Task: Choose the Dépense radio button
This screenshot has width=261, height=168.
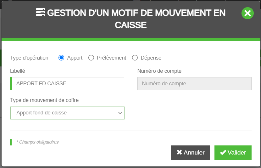Action: (135, 58)
